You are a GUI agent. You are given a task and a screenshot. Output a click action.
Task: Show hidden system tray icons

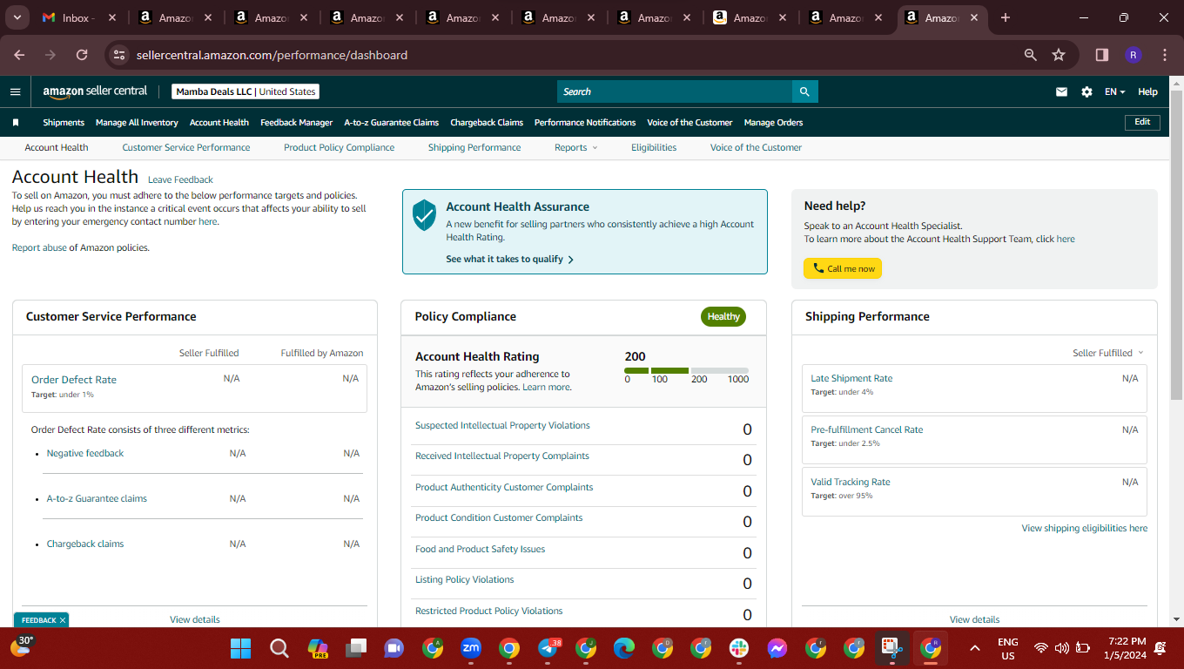[x=975, y=648]
